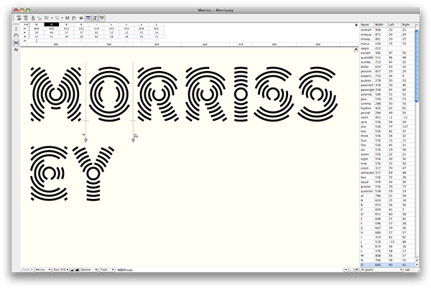This screenshot has width=431, height=288.
Task: Select the 'seven' row in glyph list
Action: coord(387,154)
